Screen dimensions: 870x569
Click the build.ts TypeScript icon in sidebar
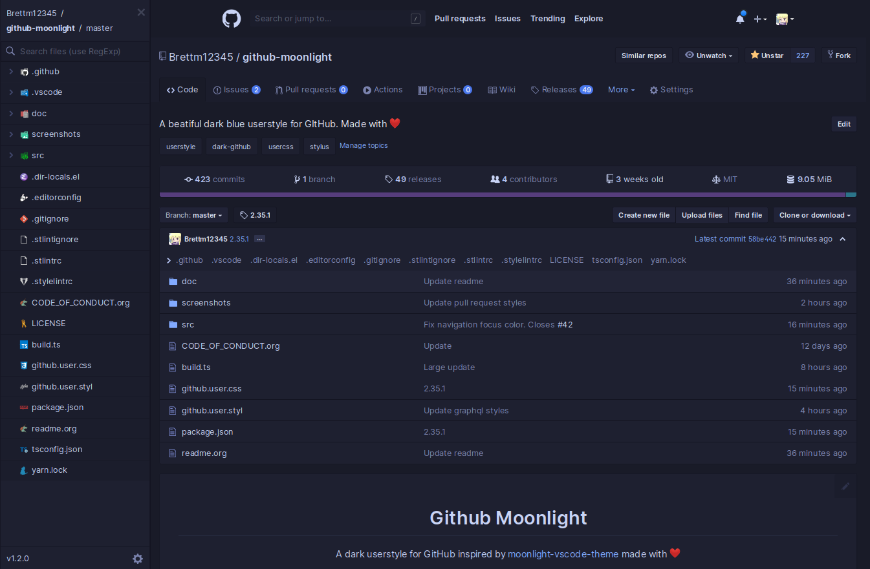pos(24,345)
